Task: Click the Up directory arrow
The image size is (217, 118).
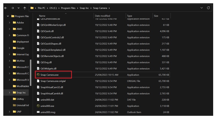Action: coord(25,8)
